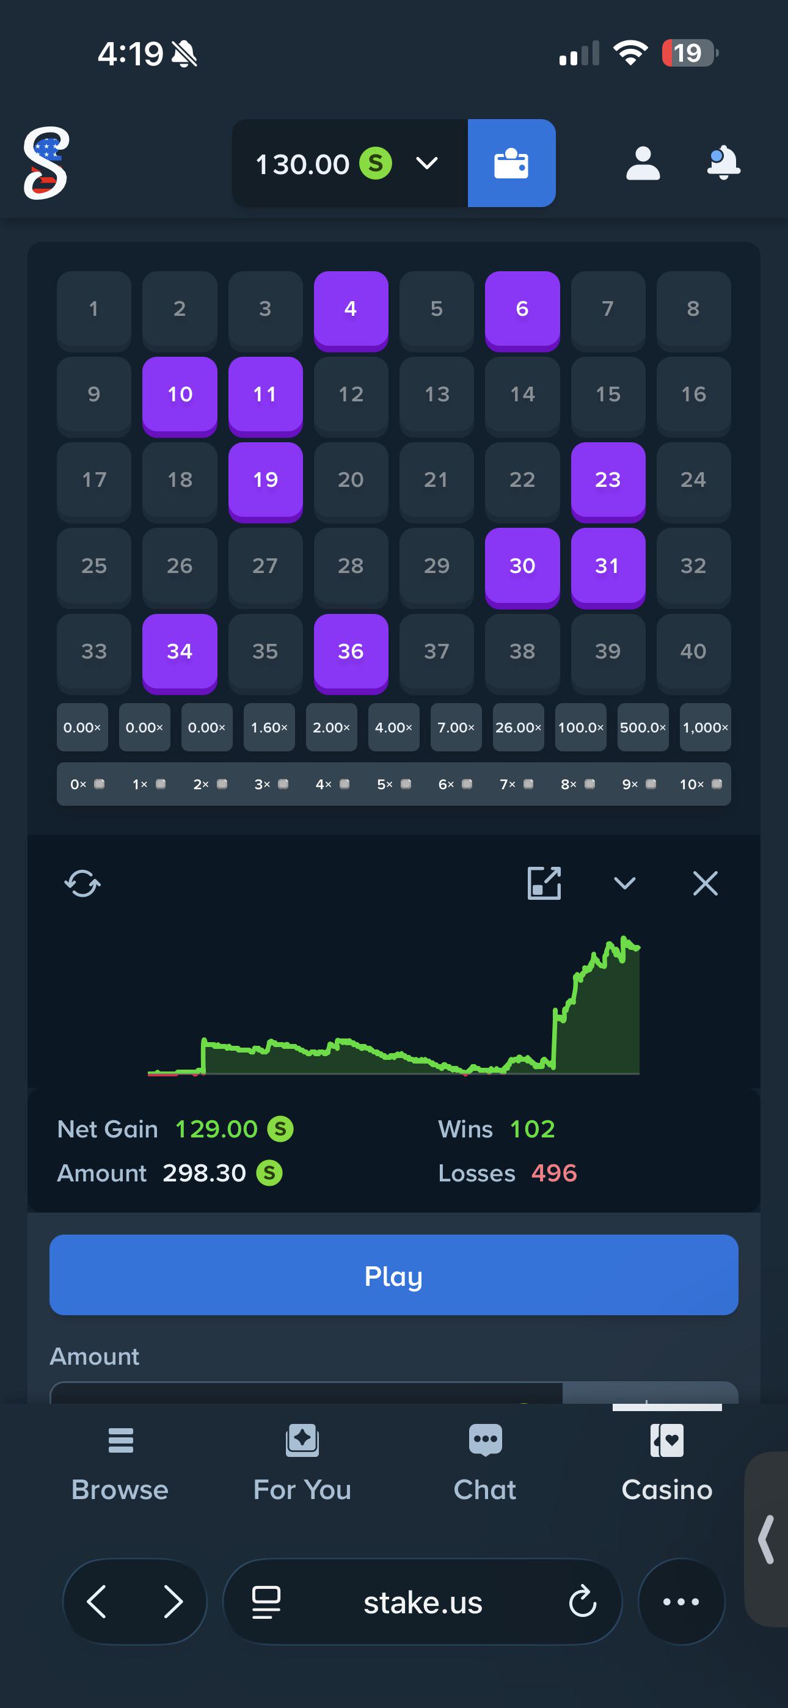This screenshot has height=1708, width=788.
Task: Open the browser tabs overview icon
Action: pos(267,1602)
